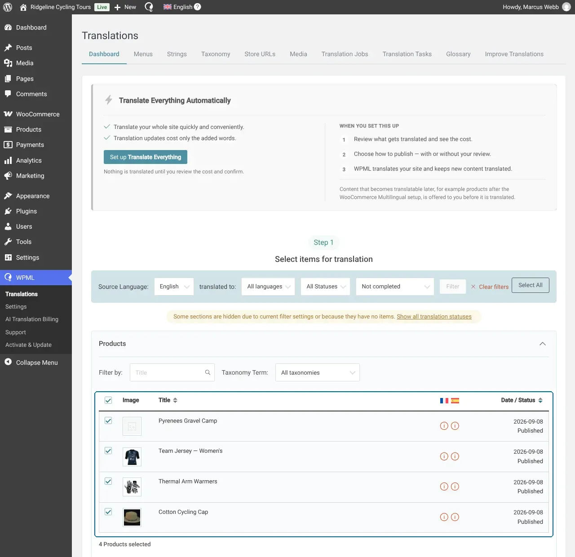575x557 pixels.
Task: Click the Plugins plug icon
Action: click(8, 211)
